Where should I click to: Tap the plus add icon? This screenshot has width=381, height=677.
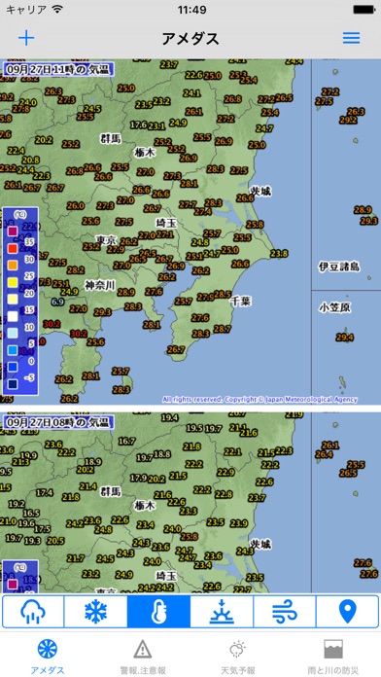[x=26, y=39]
